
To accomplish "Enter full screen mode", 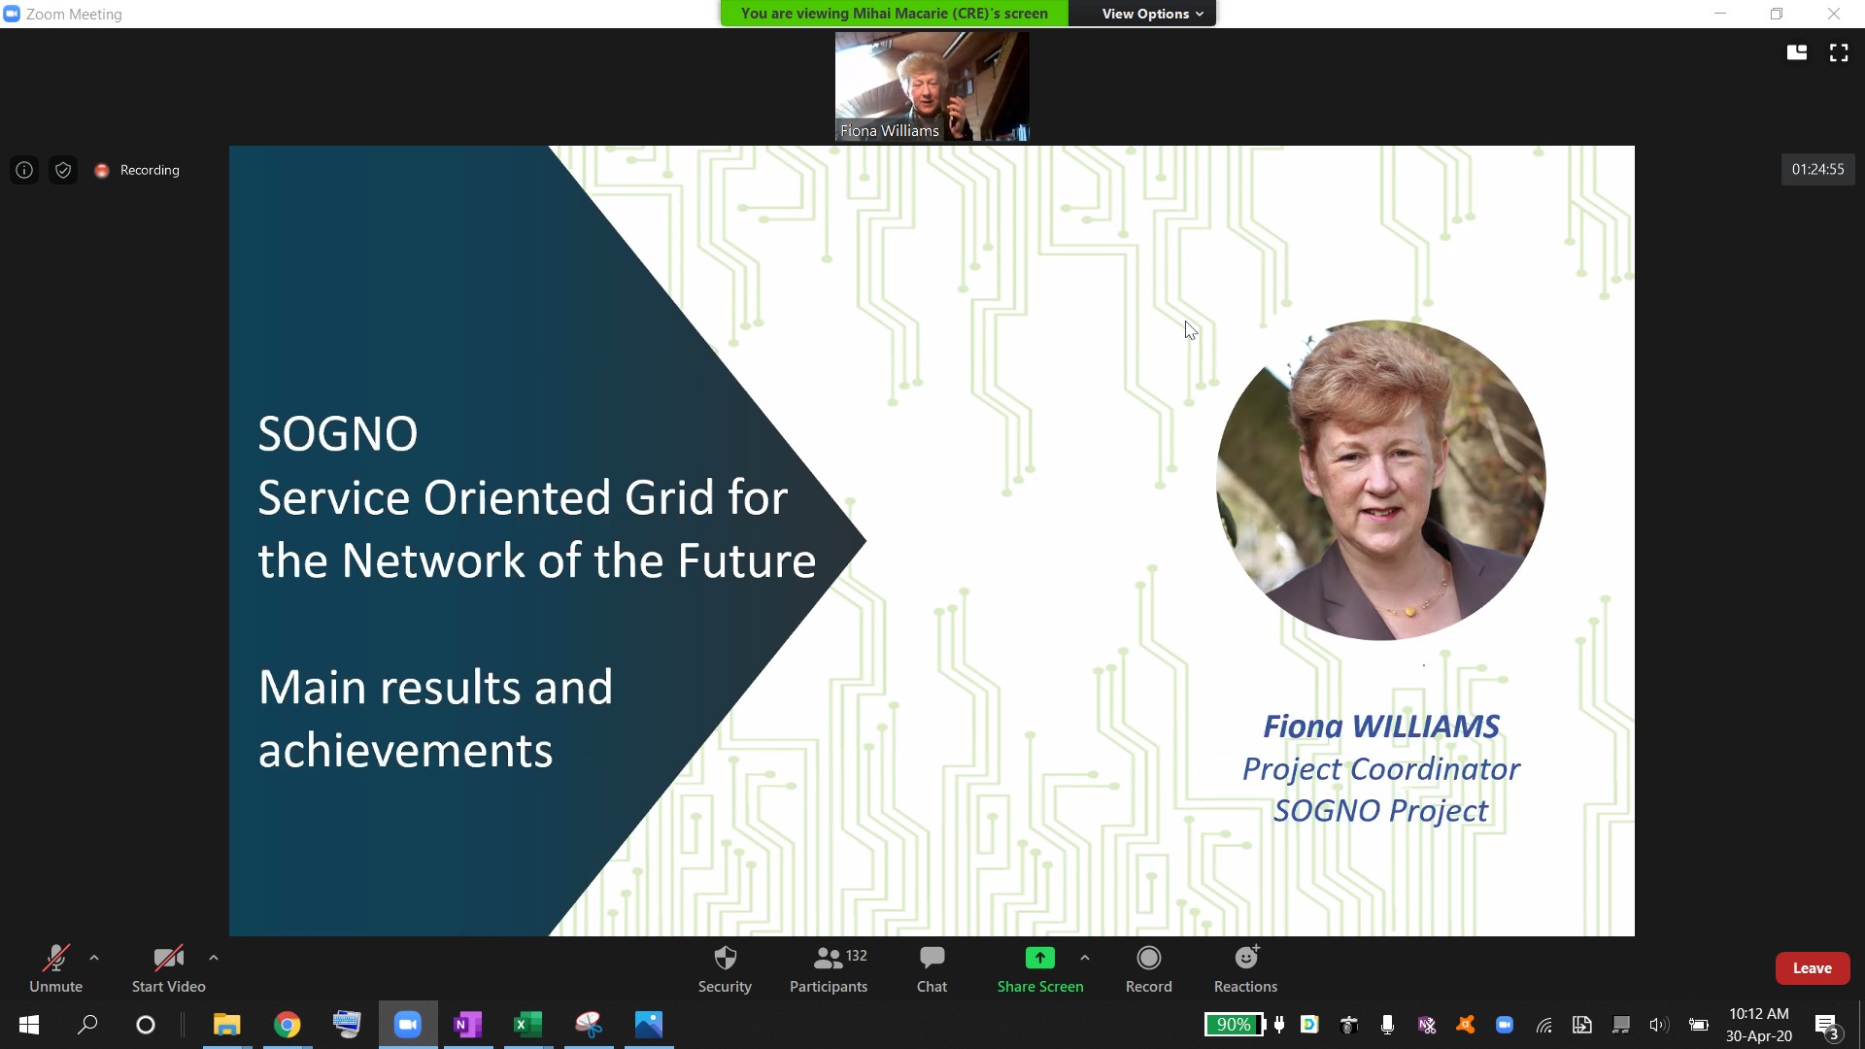I will [x=1839, y=52].
